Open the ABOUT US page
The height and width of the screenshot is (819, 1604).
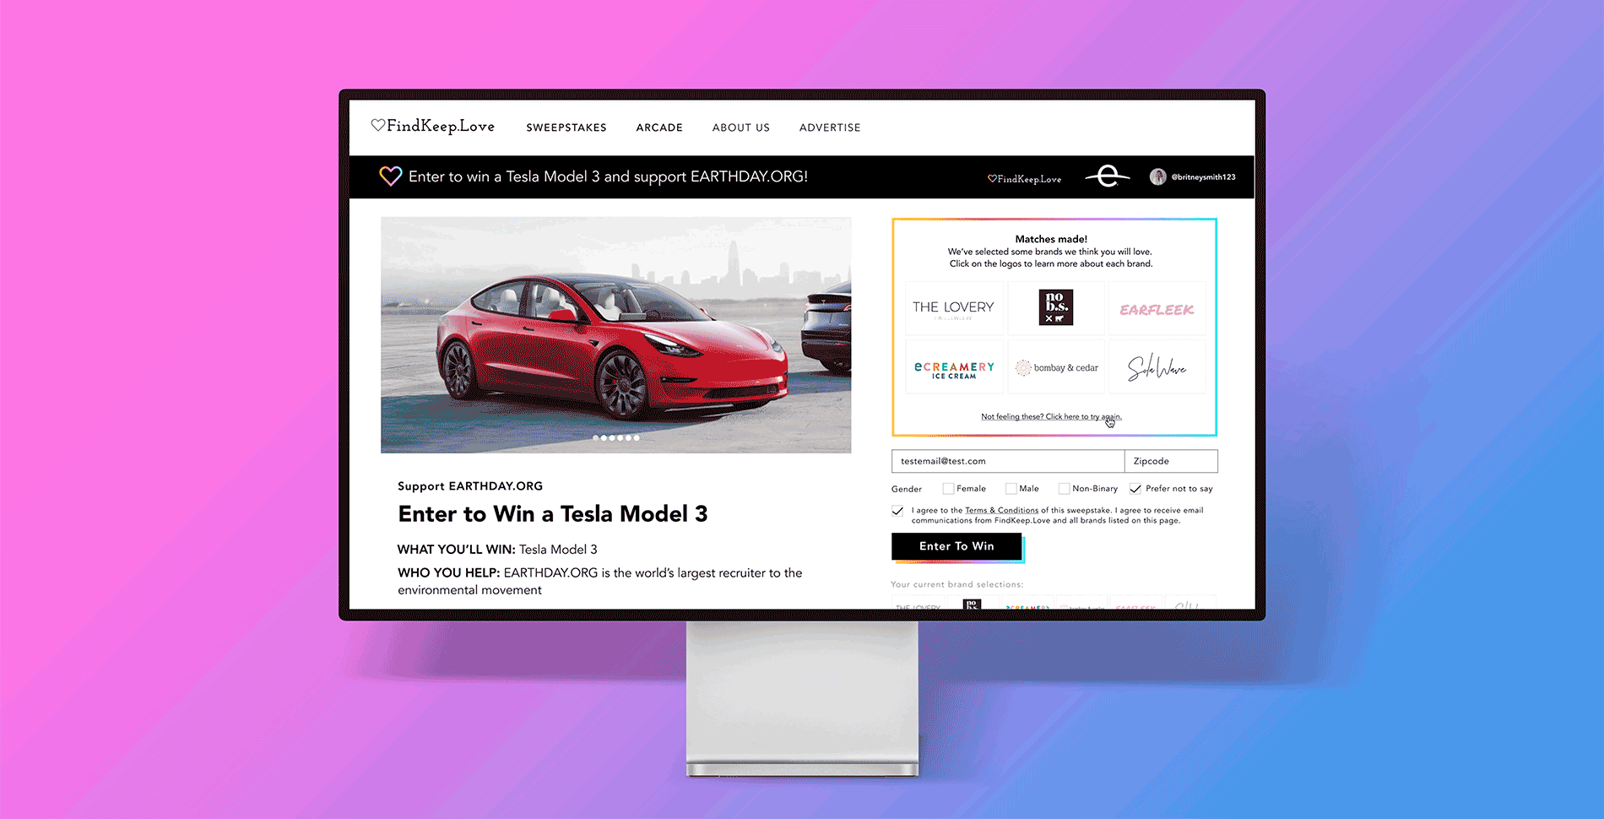click(741, 127)
